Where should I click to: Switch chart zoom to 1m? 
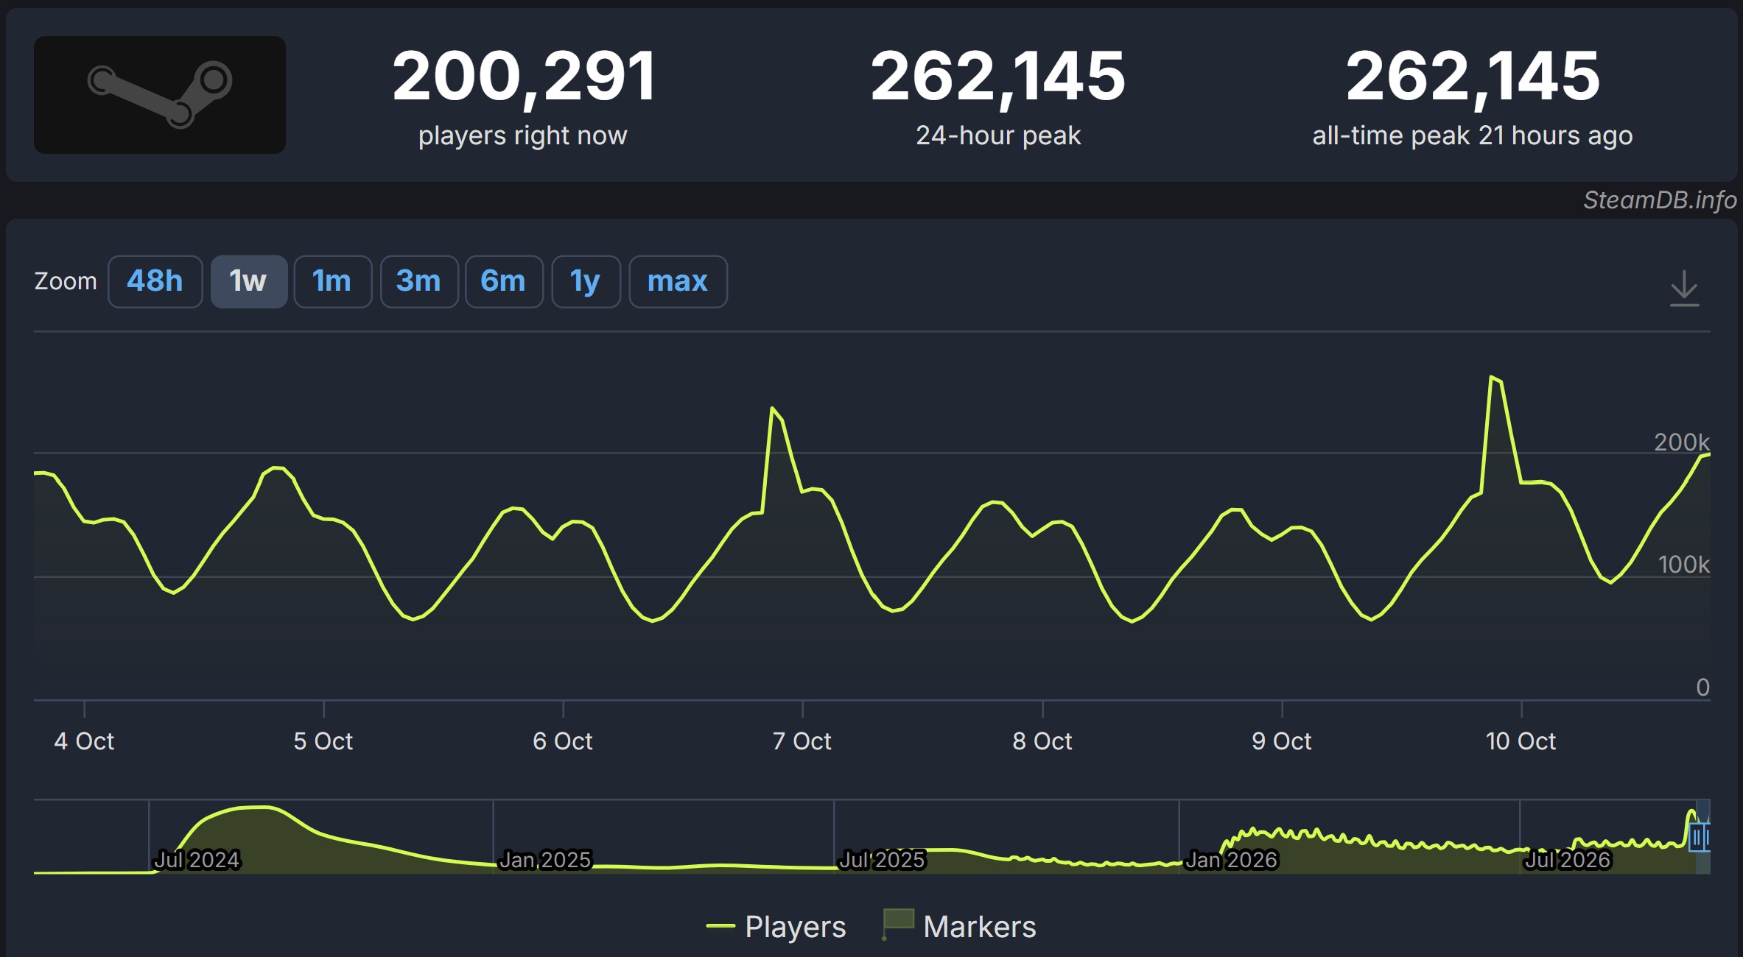pos(332,281)
